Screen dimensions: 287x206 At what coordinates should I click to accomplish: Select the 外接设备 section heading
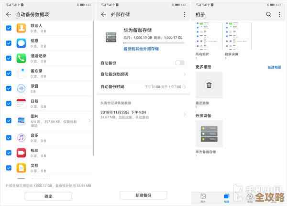click(x=203, y=116)
